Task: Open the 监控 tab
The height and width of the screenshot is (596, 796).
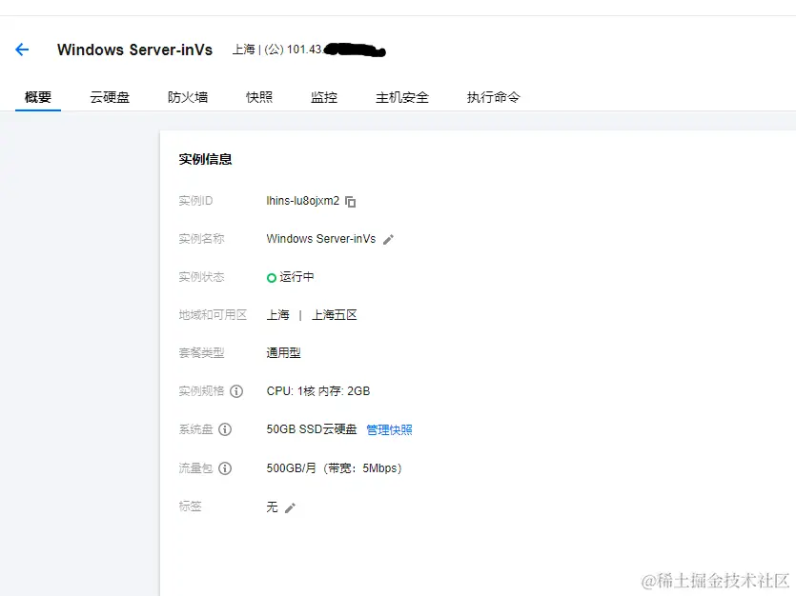Action: click(x=324, y=96)
